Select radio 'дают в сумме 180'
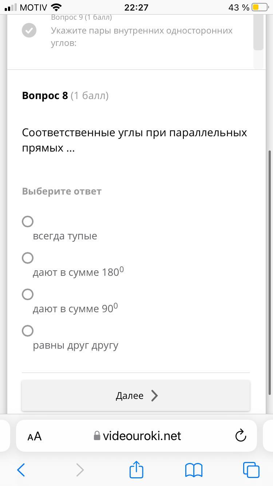Image resolution: width=273 pixels, height=486 pixels. click(28, 258)
